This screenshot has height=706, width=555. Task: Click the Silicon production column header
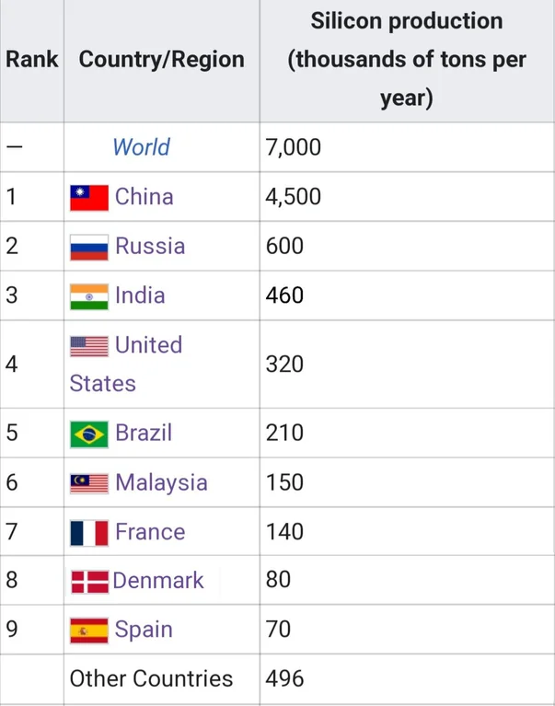(406, 60)
